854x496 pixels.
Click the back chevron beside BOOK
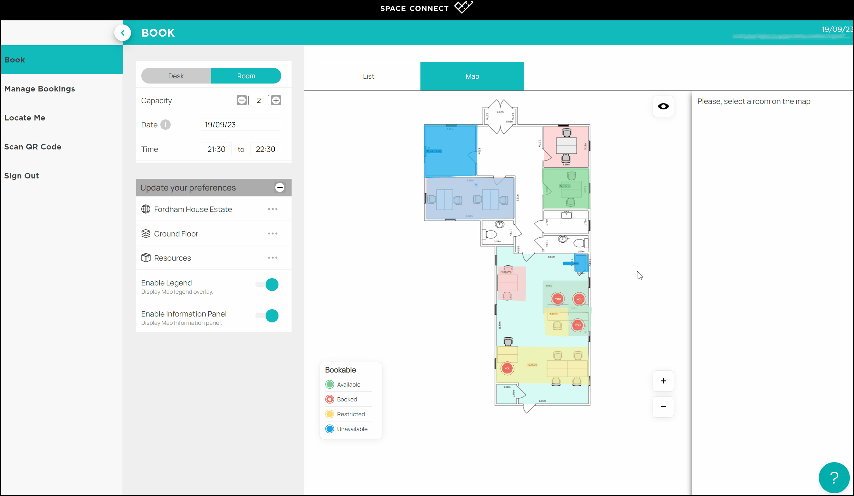pos(123,33)
